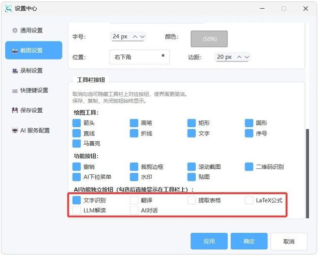Uncheck the 撤销 function button
The image size is (319, 257).
click(x=77, y=167)
